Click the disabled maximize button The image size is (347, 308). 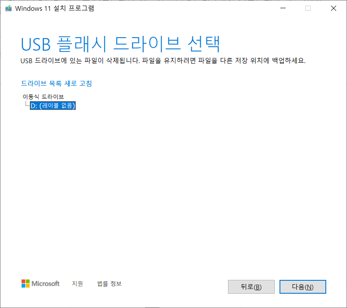pyautogui.click(x=308, y=8)
